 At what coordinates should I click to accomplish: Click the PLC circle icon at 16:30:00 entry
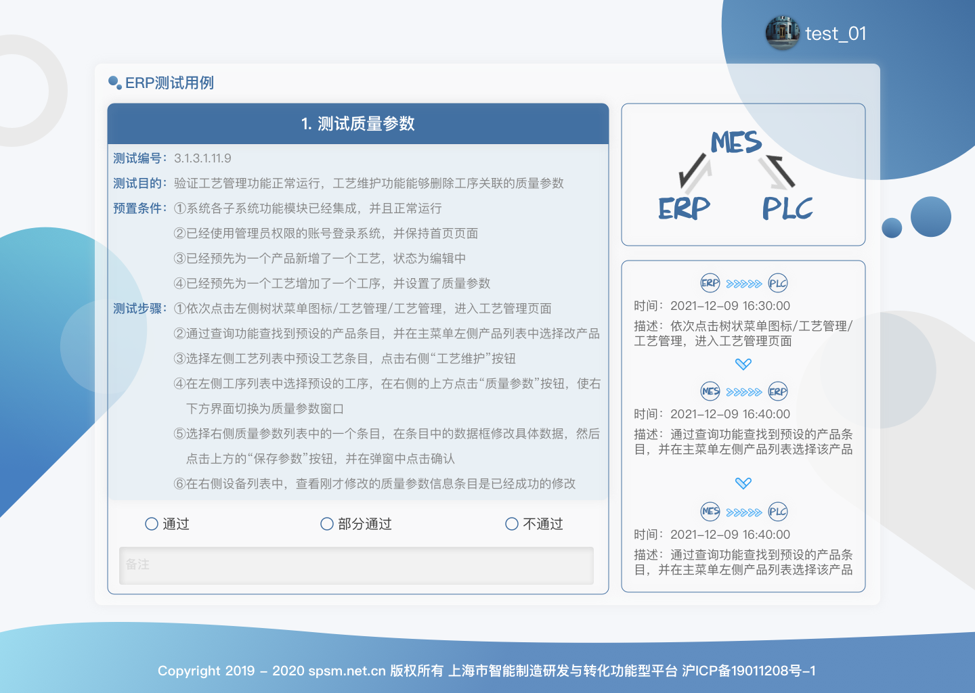pyautogui.click(x=779, y=283)
